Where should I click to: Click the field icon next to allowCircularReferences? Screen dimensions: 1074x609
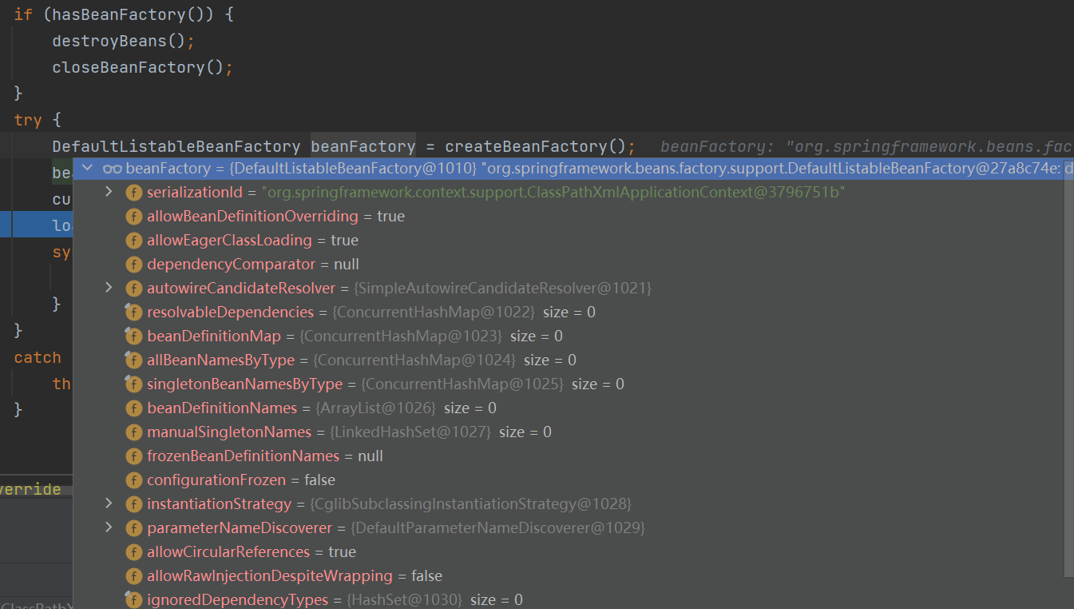click(134, 552)
